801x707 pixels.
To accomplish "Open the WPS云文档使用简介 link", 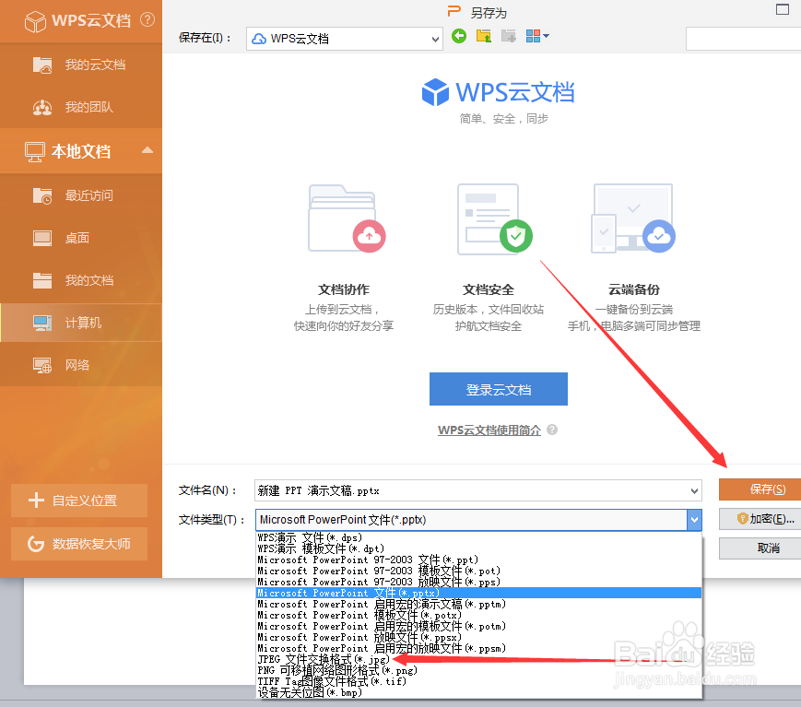I will [x=489, y=430].
